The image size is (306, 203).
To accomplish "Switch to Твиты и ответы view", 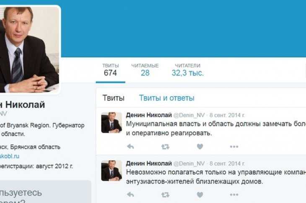I will (x=166, y=98).
